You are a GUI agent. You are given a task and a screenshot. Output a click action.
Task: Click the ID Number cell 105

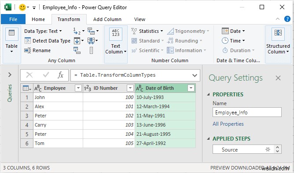pyautogui.click(x=109, y=143)
